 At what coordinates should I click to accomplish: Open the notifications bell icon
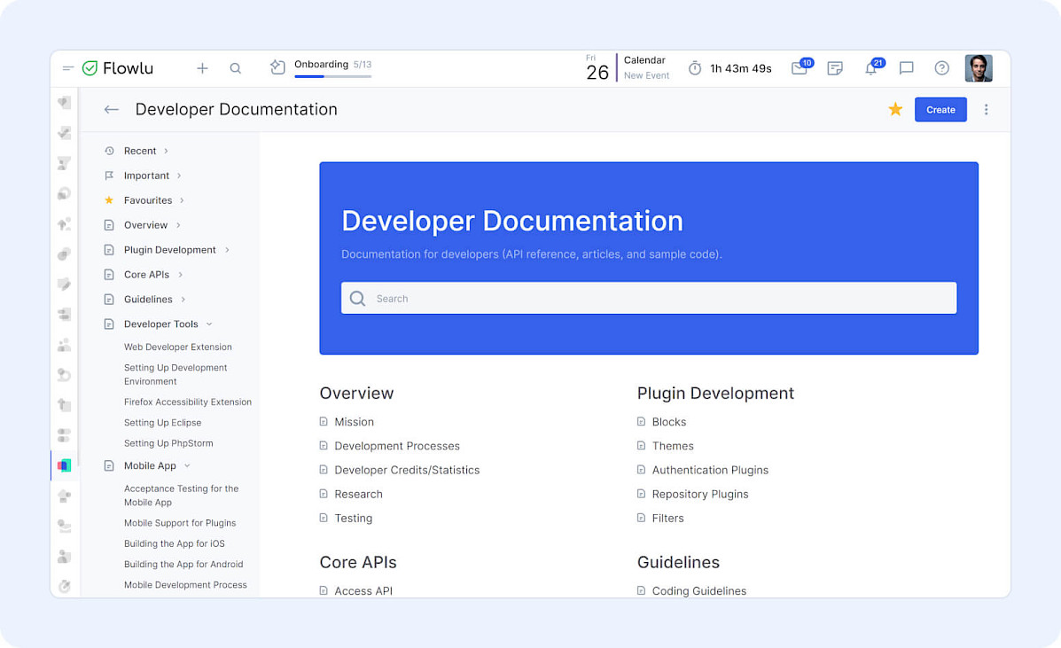tap(870, 68)
